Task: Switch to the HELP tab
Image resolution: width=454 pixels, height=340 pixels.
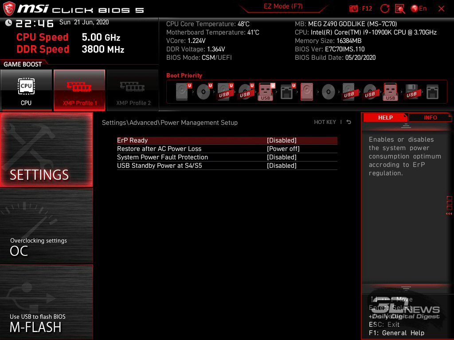Action: point(385,117)
